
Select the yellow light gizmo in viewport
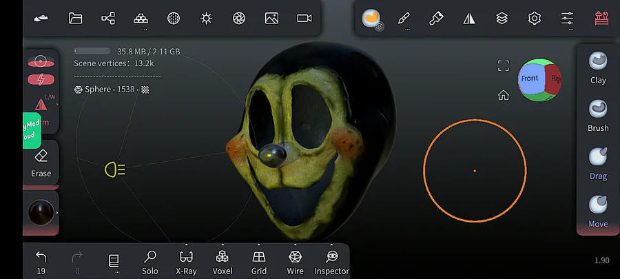pos(115,170)
